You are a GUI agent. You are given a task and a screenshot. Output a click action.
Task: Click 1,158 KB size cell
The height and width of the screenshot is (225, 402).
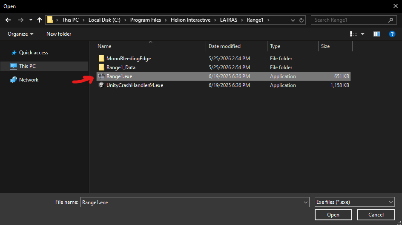pyautogui.click(x=340, y=85)
